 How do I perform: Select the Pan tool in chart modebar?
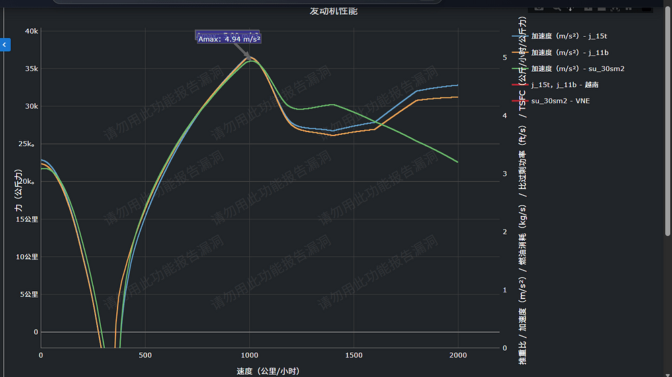click(x=571, y=7)
